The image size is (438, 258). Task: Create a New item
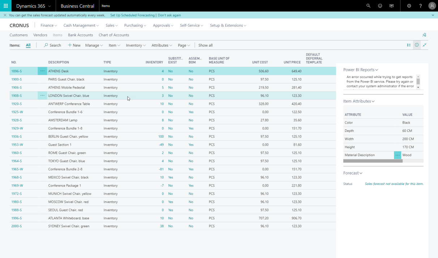pyautogui.click(x=74, y=45)
